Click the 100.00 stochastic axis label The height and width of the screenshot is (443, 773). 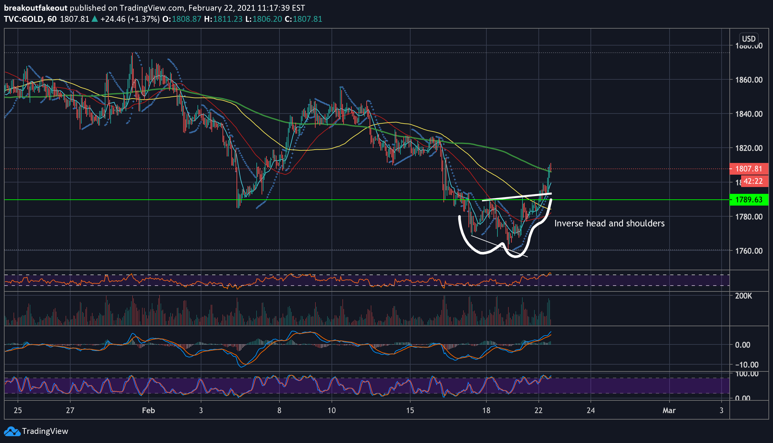click(747, 374)
